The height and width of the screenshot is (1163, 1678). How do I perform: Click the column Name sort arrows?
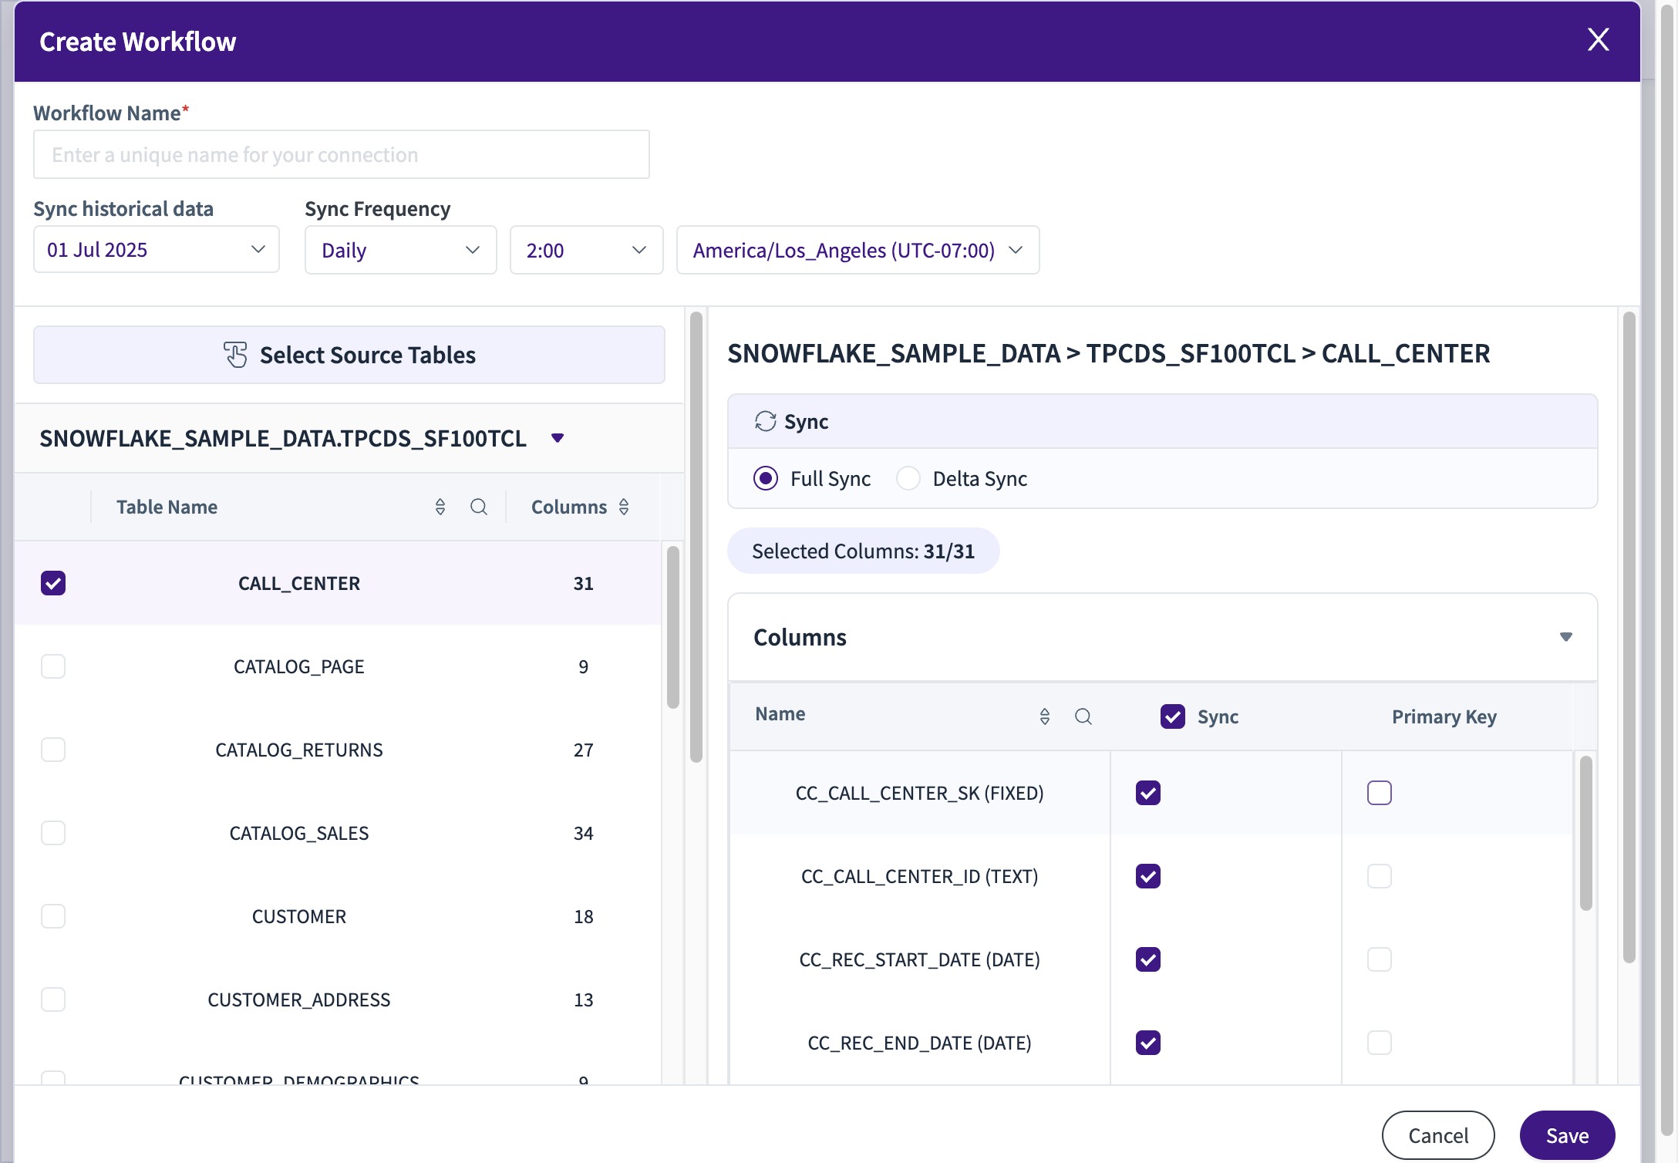coord(1045,716)
